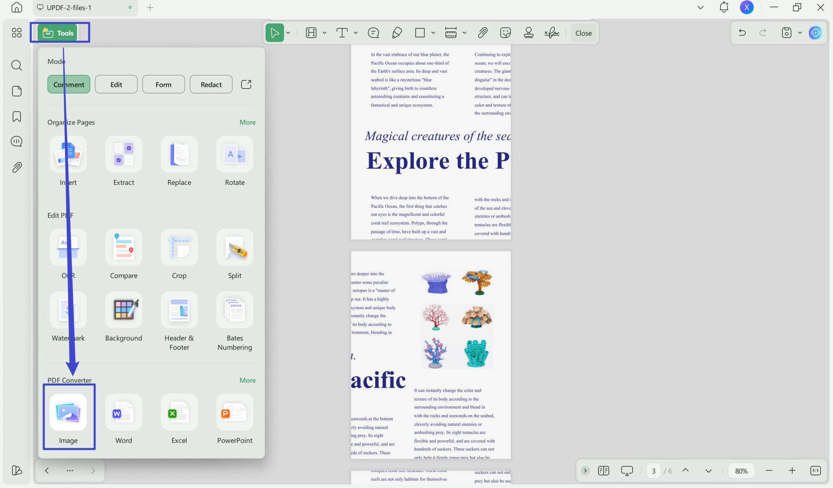Select the sticky note comment tool
The image size is (833, 488).
coord(374,33)
